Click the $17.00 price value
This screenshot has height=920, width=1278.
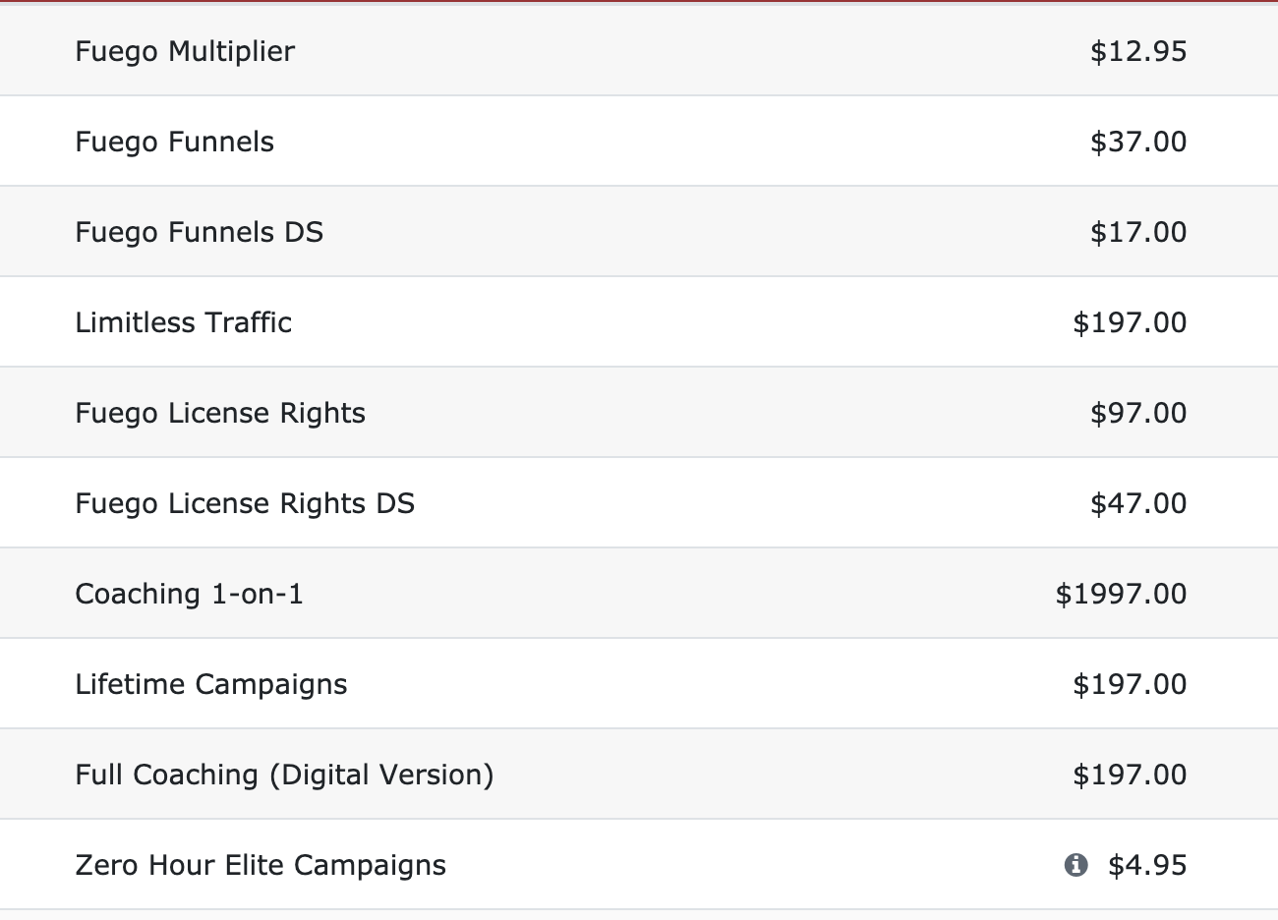(x=1138, y=232)
